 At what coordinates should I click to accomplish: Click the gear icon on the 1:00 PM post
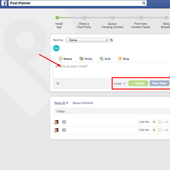tap(154, 122)
